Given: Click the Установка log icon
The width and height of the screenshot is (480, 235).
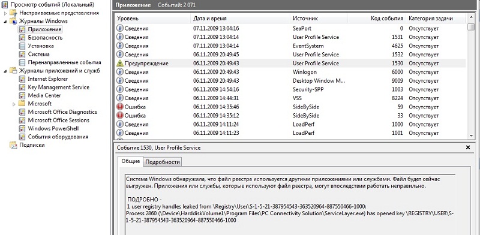Looking at the screenshot, I should pos(22,46).
